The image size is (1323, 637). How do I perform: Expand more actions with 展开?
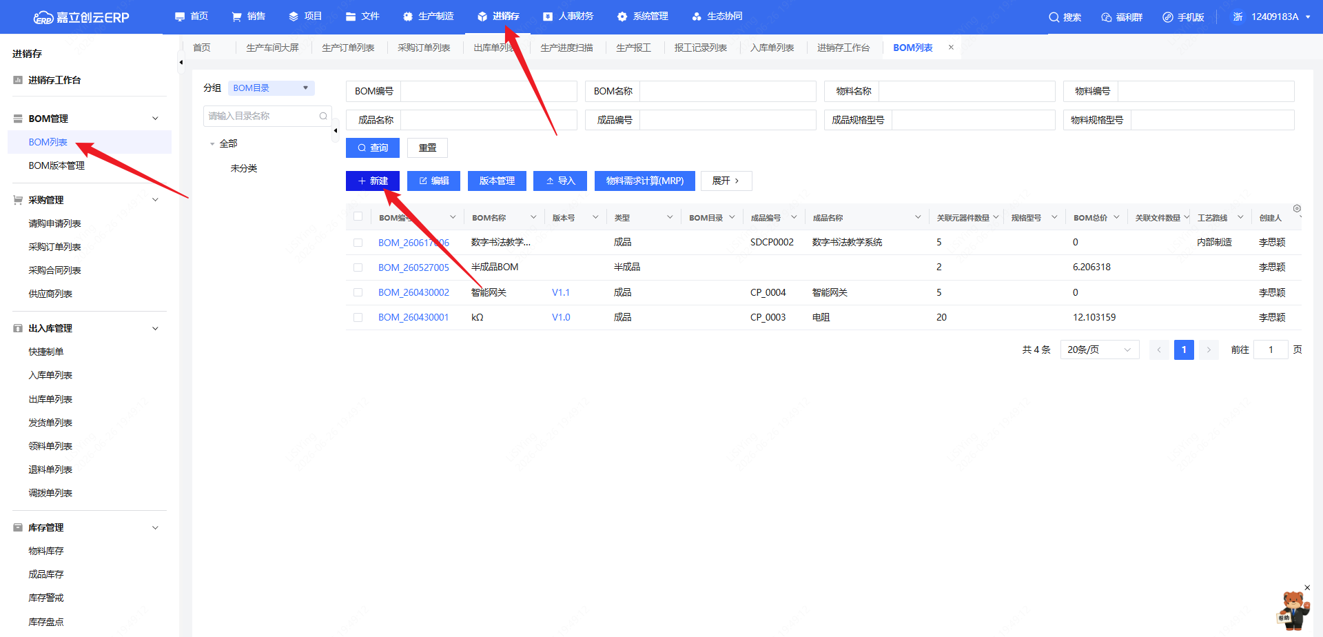(726, 181)
